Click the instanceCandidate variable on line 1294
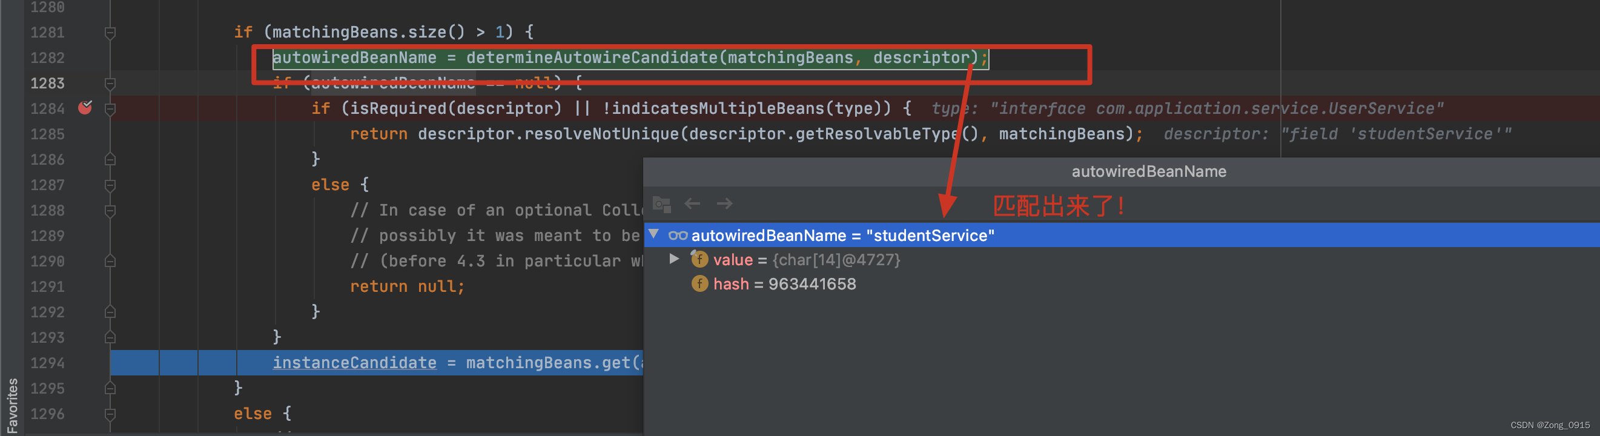Image resolution: width=1600 pixels, height=436 pixels. pos(354,363)
